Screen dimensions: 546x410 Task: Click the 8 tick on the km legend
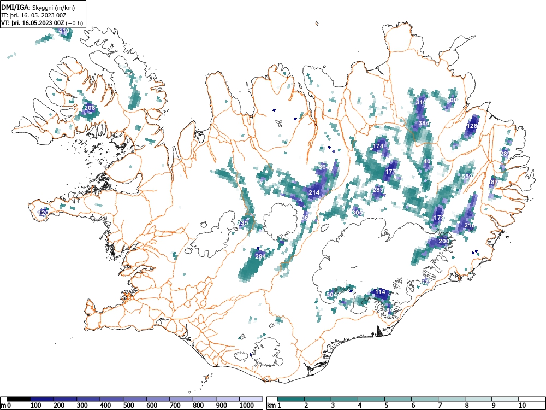(x=467, y=406)
